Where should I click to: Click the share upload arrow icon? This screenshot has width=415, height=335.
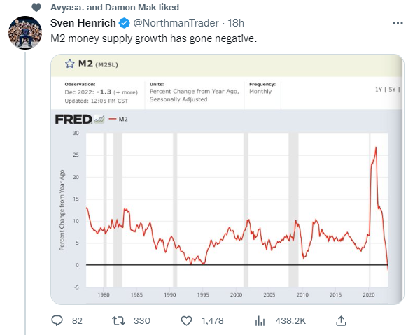341,320
